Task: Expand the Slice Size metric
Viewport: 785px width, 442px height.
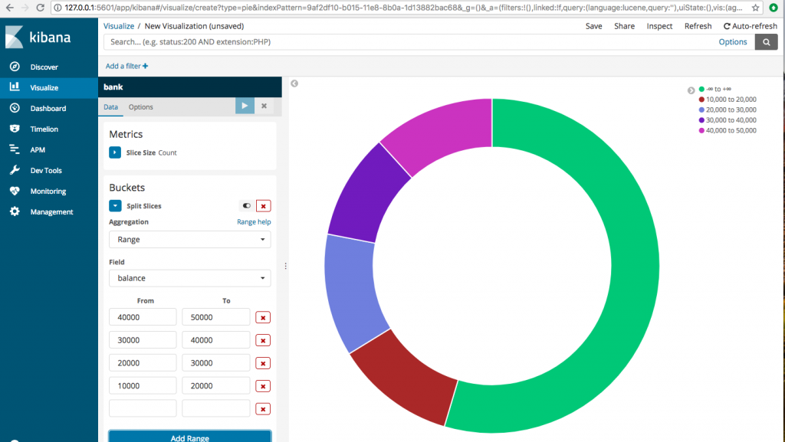Action: point(115,152)
